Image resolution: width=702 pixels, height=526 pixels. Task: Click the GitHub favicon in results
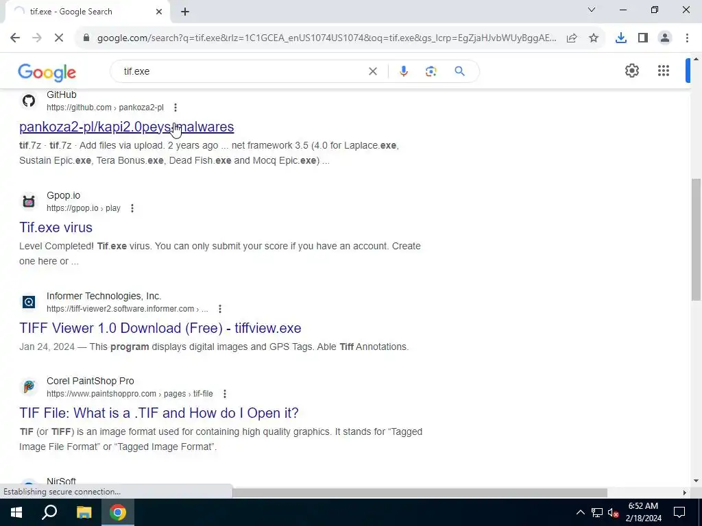point(29,101)
